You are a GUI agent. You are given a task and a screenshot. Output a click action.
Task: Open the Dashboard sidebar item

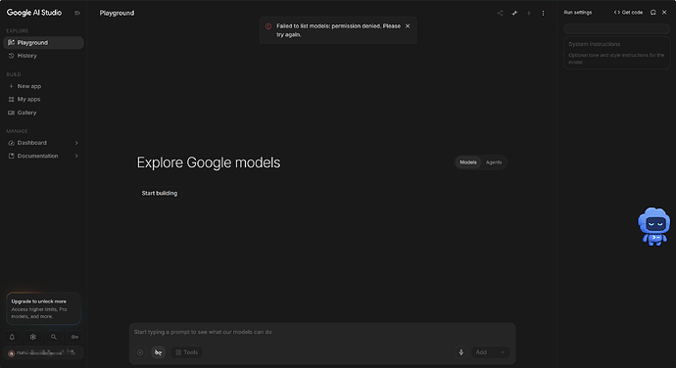[43, 143]
